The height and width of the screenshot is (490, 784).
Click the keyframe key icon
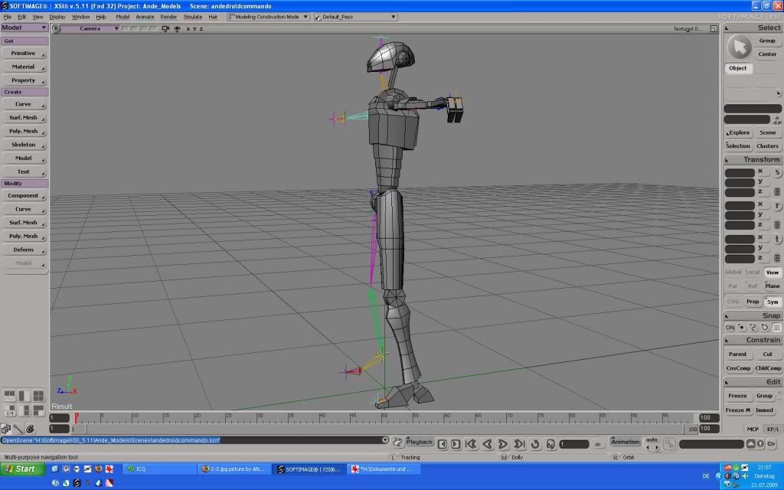669,443
